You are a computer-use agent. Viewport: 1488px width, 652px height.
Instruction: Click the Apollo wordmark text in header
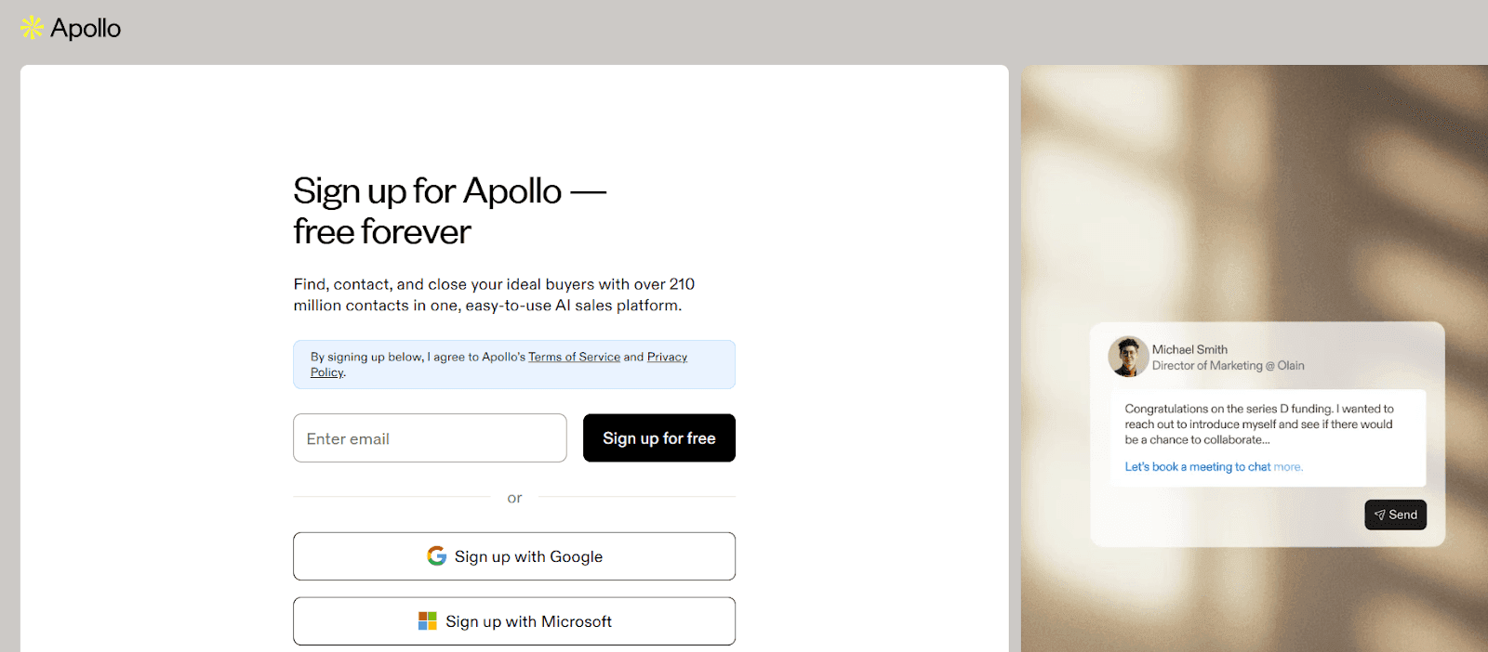point(86,28)
